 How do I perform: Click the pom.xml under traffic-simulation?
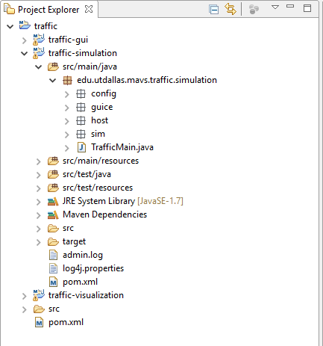[x=74, y=282]
